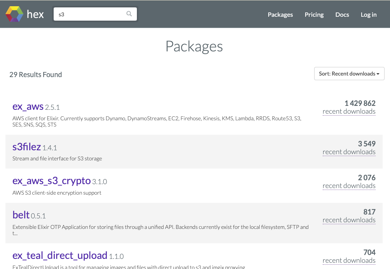
Task: Go to the Docs page
Action: click(342, 14)
